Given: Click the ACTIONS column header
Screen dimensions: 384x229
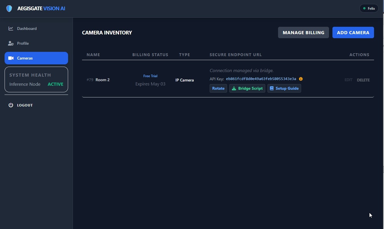Looking at the screenshot, I should coord(360,55).
